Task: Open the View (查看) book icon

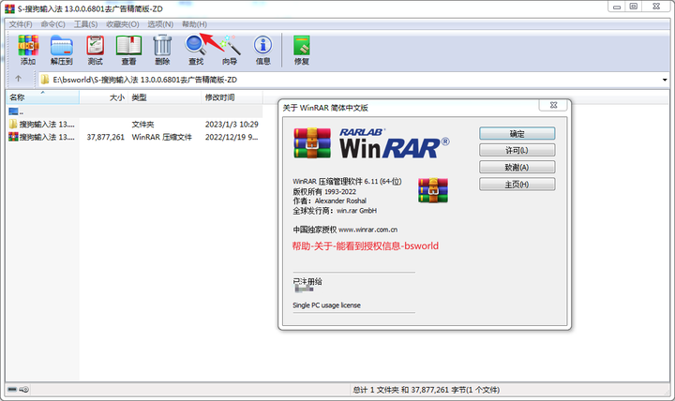Action: pos(128,50)
